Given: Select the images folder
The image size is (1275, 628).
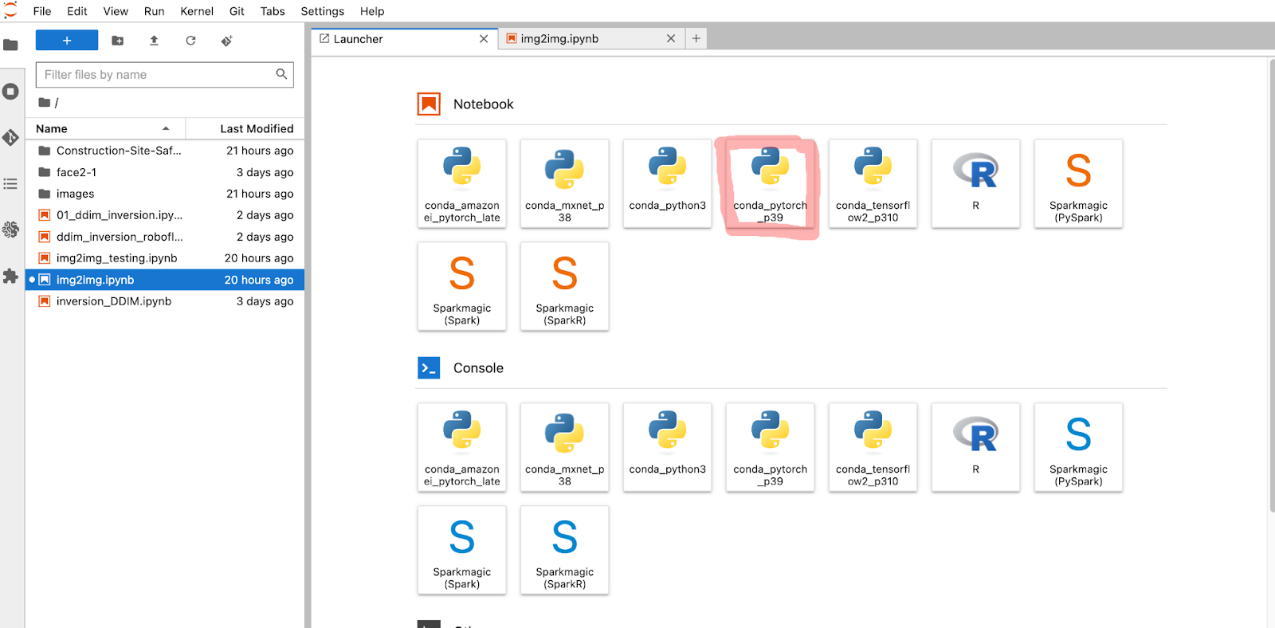Looking at the screenshot, I should 165,194.
